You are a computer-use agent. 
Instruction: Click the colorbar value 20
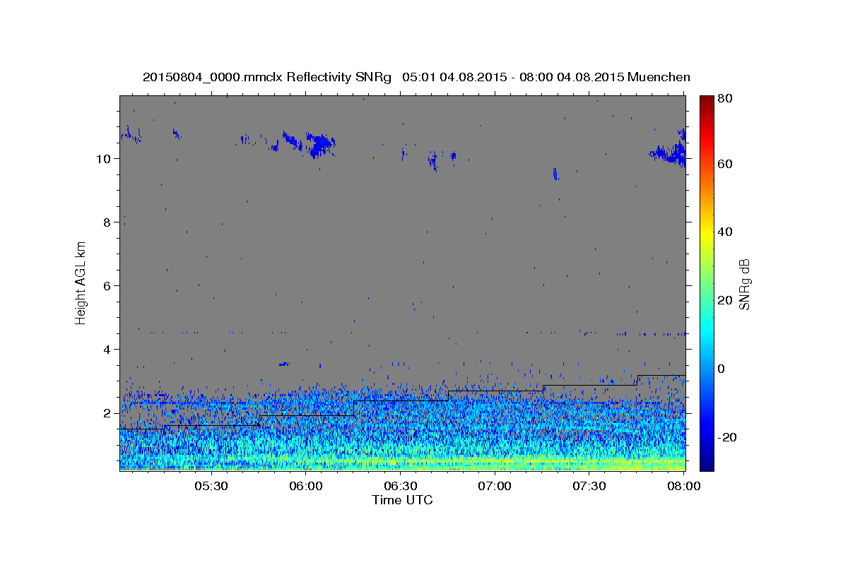(x=726, y=300)
